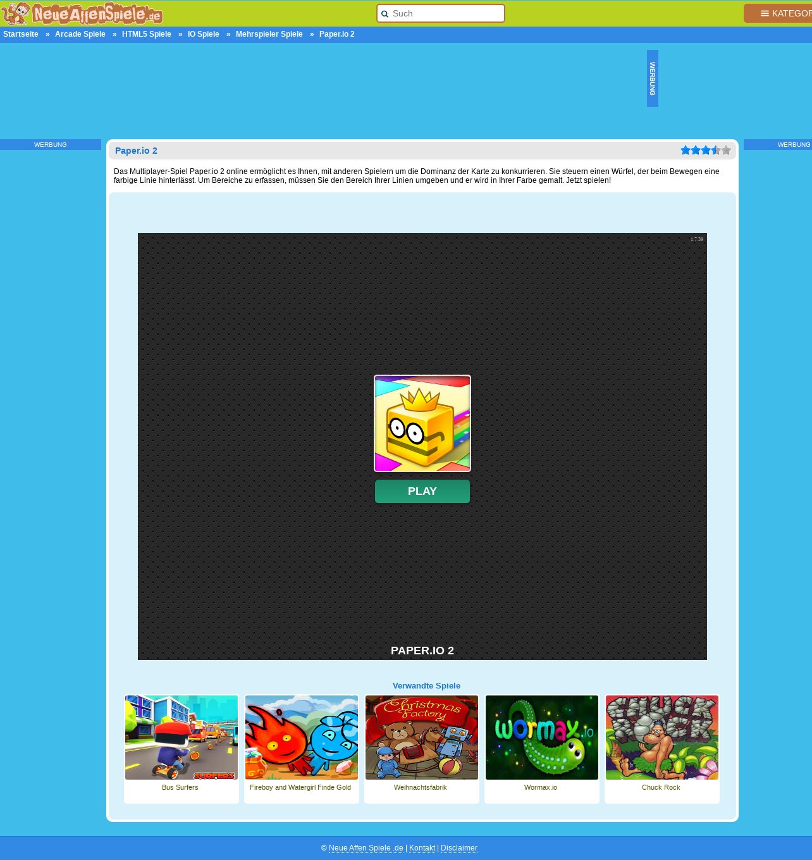
Task: Click Bus Surfers title link
Action: 180,787
